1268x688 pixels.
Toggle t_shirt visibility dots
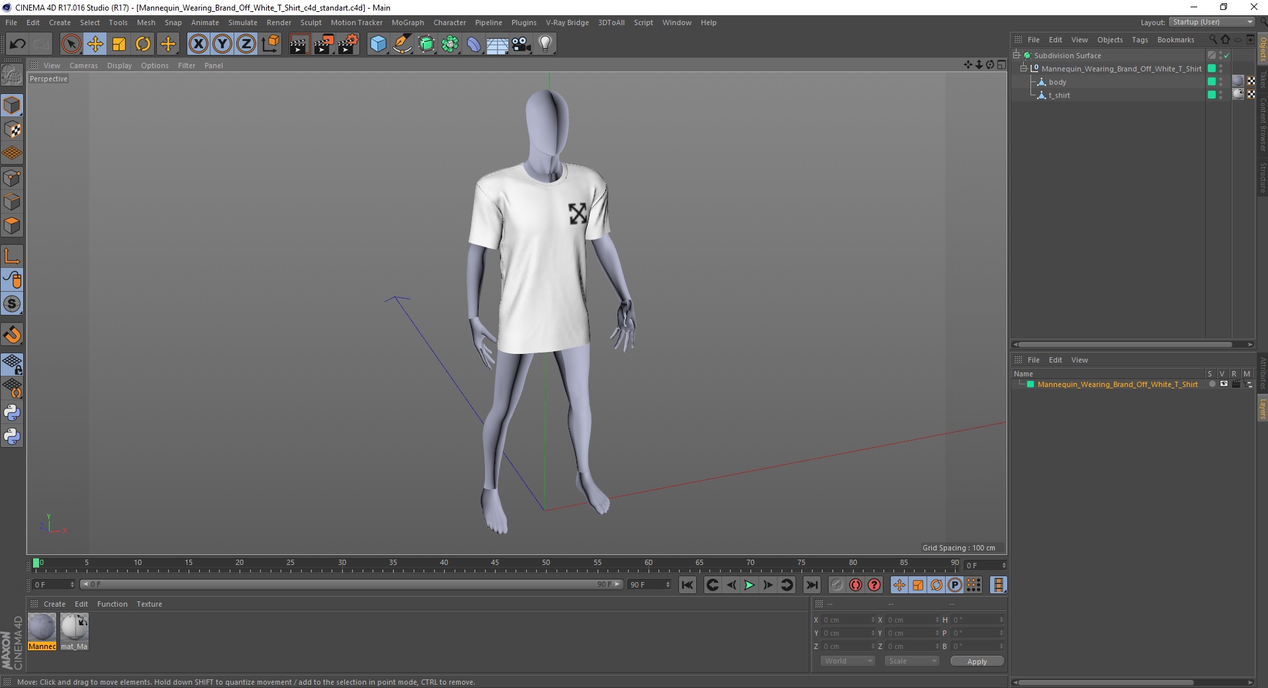pyautogui.click(x=1221, y=95)
